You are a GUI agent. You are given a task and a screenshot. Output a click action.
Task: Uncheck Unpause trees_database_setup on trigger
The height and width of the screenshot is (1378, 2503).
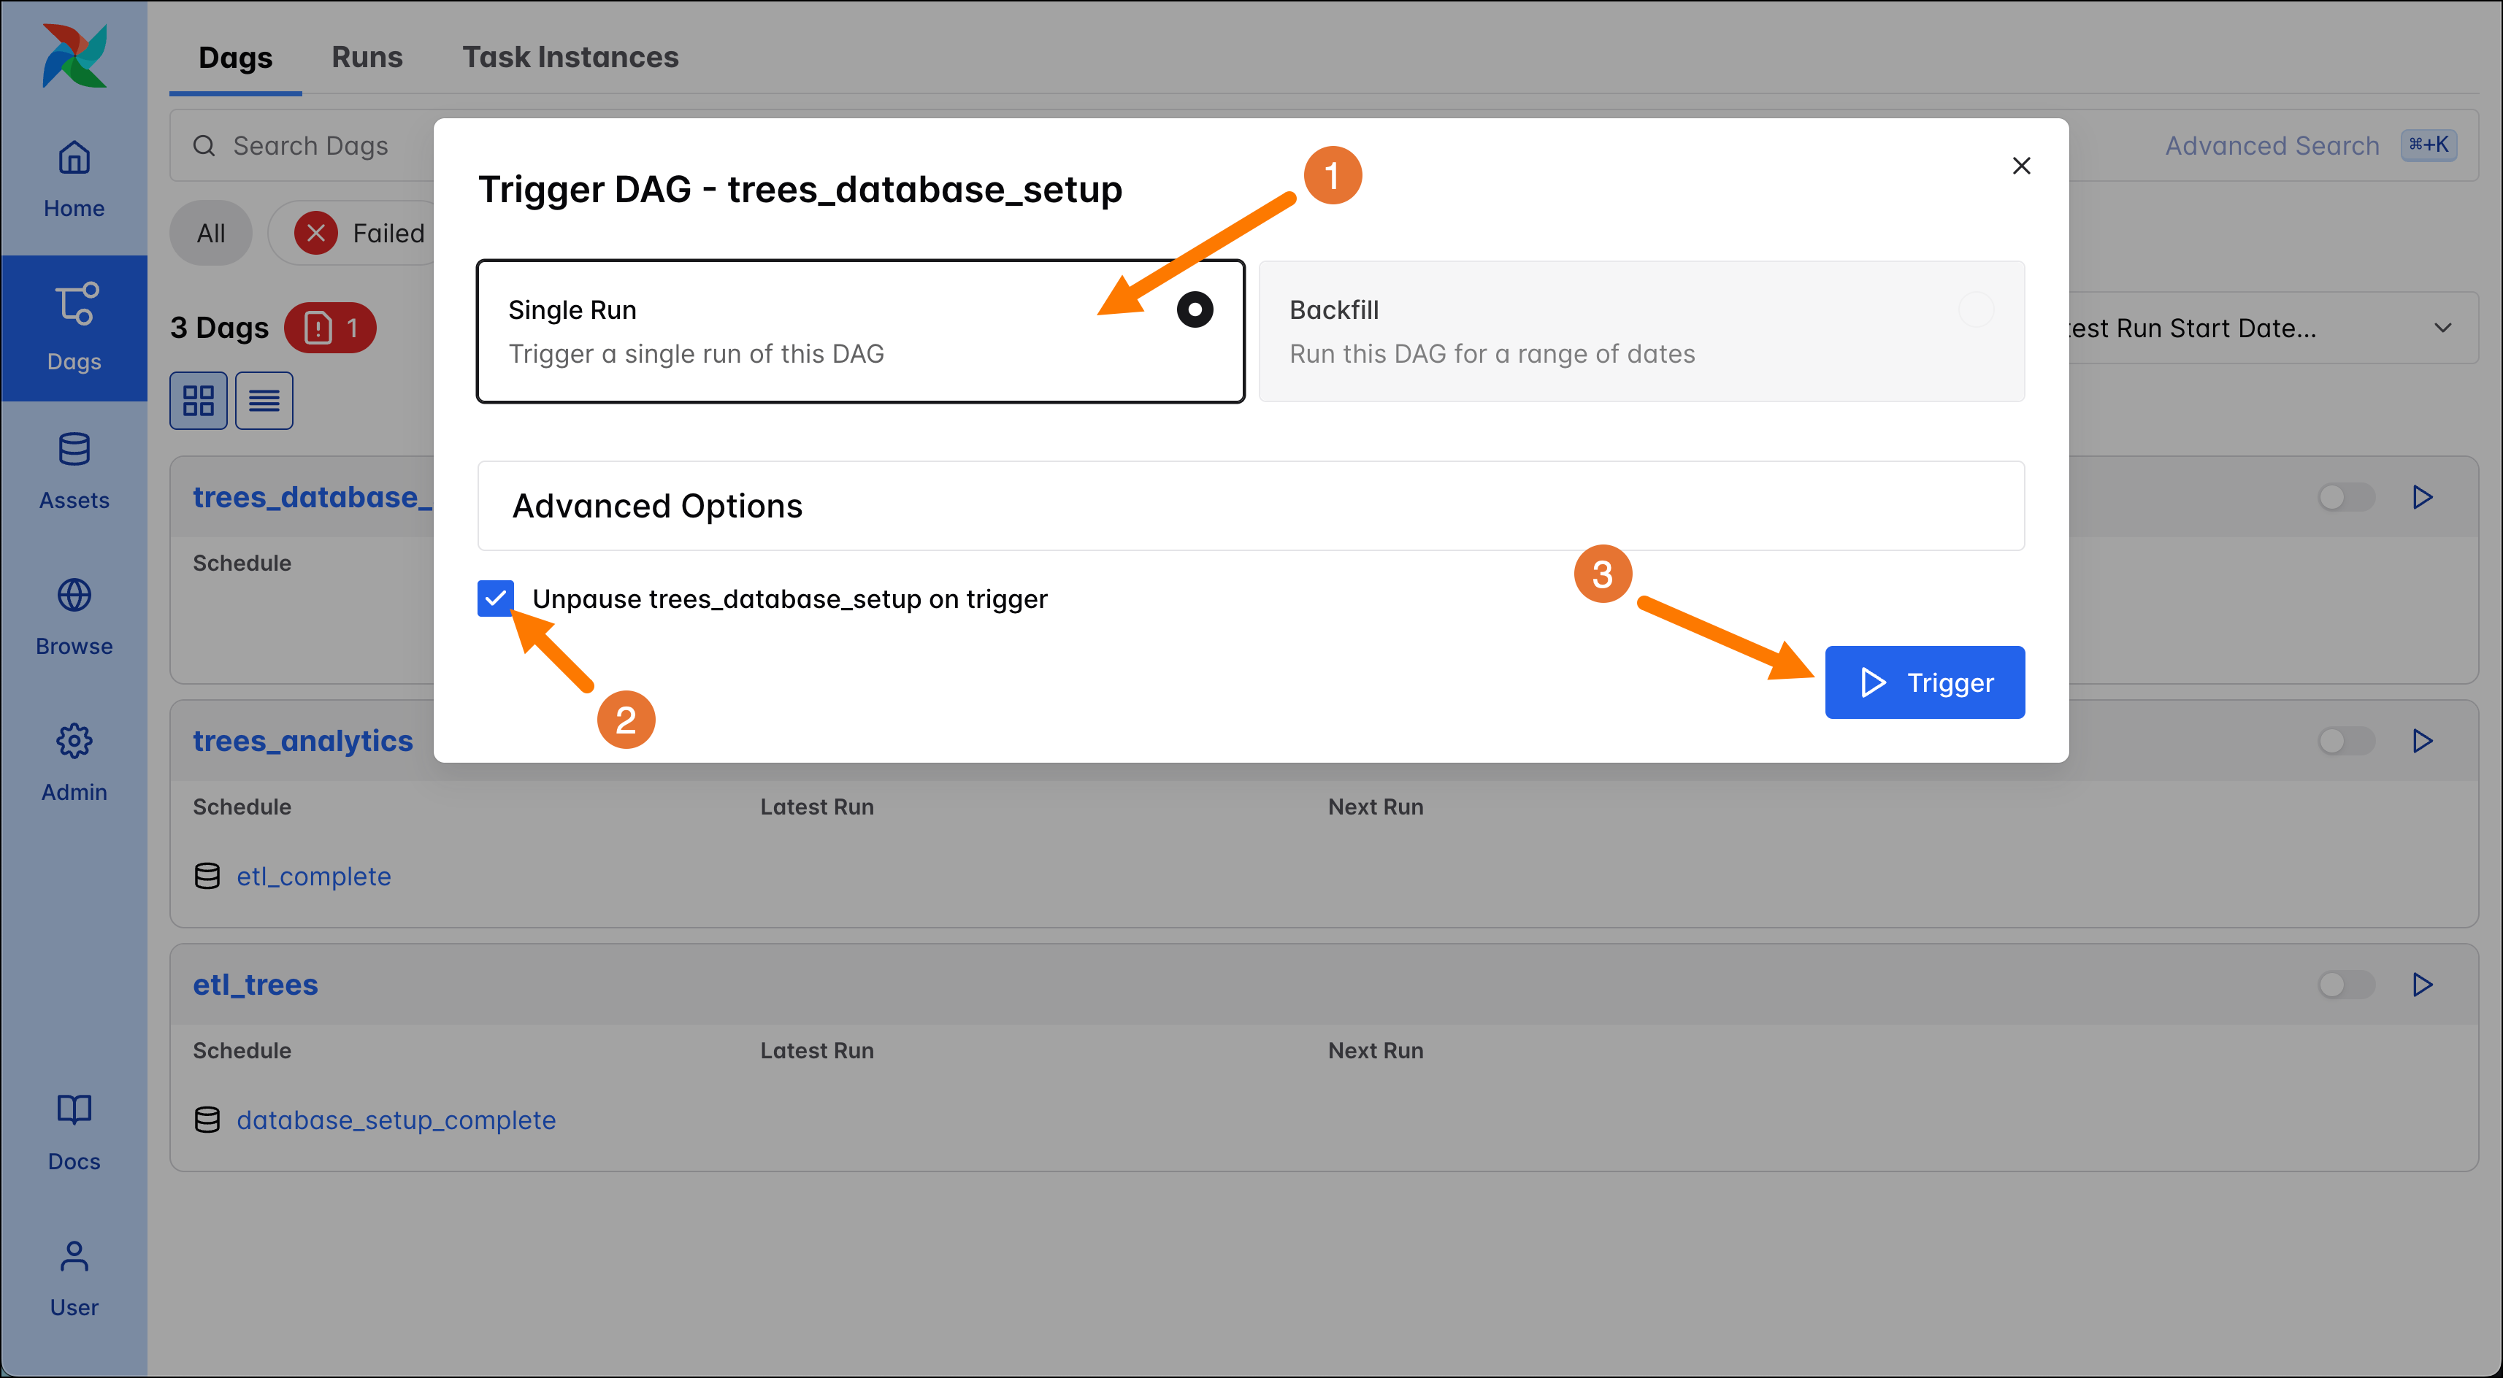pos(496,598)
